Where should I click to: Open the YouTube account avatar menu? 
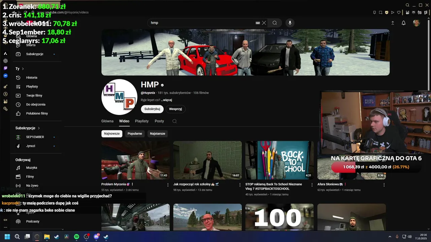(x=417, y=23)
